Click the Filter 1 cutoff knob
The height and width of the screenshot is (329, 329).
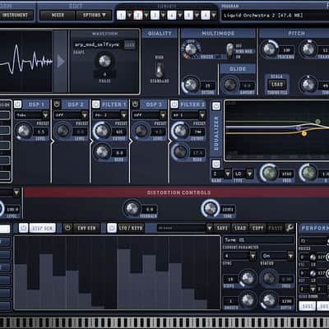[102, 131]
